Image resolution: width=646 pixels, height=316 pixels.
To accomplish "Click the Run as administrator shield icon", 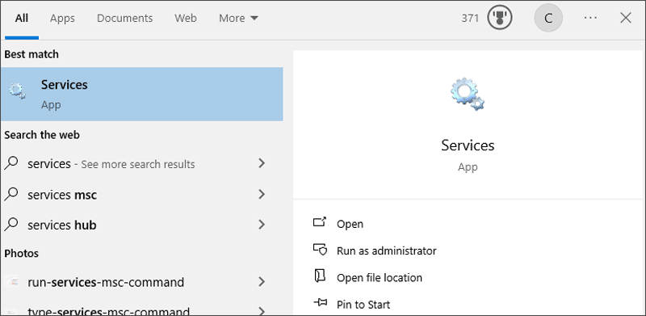I will [x=320, y=250].
